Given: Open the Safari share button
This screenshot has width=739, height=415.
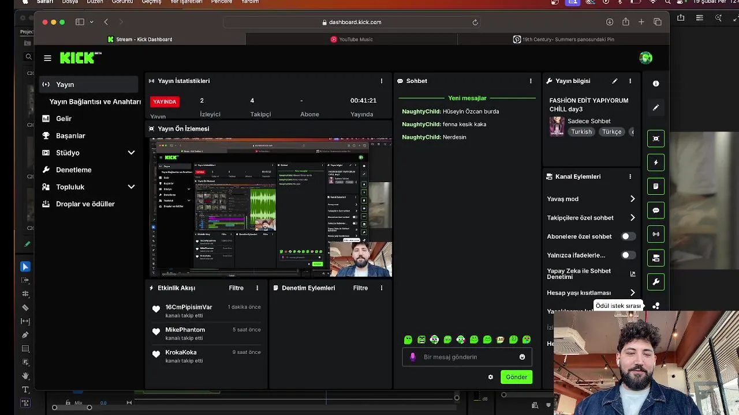Looking at the screenshot, I should click(626, 22).
